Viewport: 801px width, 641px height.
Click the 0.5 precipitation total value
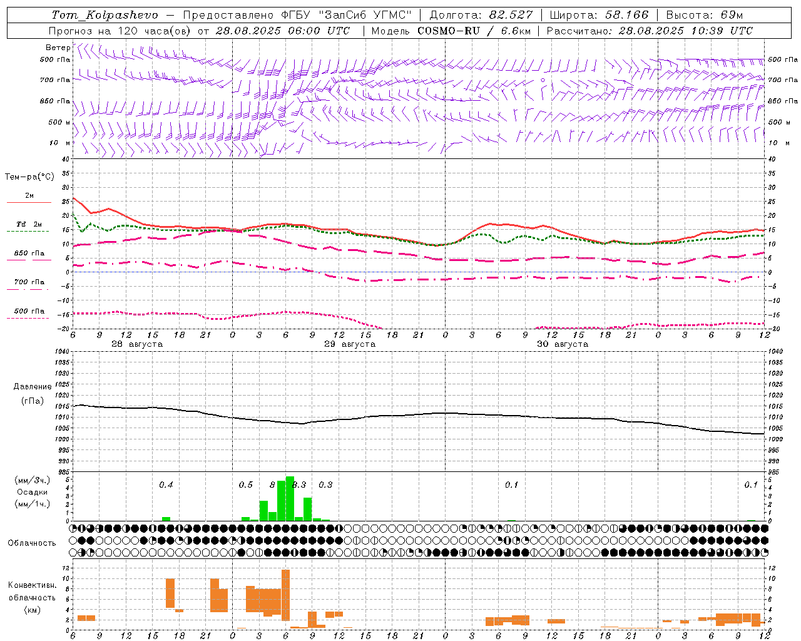246,485
